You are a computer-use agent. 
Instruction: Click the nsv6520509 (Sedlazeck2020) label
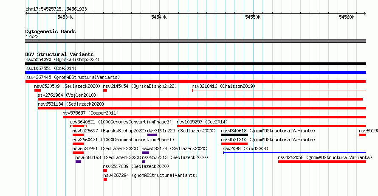coord(67,86)
